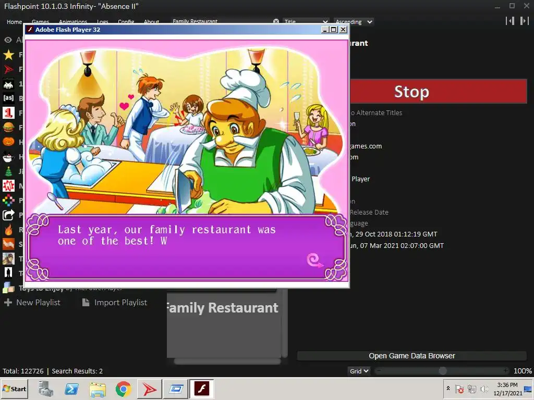The height and width of the screenshot is (400, 534).
Task: Toggle the eye visibility icon in sidebar
Action: click(x=8, y=40)
